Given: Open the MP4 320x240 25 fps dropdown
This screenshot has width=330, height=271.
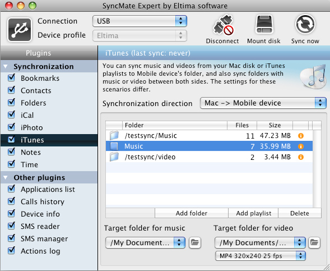Looking at the screenshot, I should click(x=261, y=256).
